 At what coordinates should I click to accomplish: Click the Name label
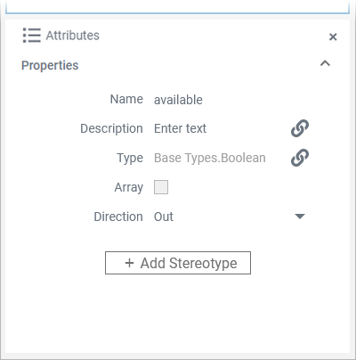coord(126,99)
